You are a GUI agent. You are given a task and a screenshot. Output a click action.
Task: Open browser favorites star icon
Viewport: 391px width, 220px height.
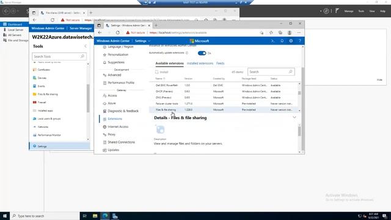pos(271,32)
